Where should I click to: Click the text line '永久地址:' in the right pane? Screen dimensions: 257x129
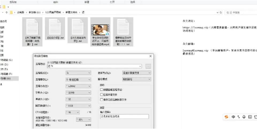(189, 21)
